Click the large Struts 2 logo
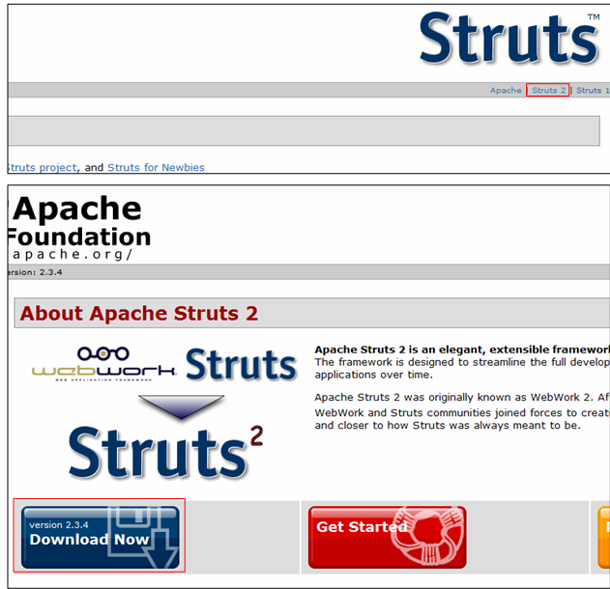Screen dimensions: 610x589 pyautogui.click(x=165, y=452)
